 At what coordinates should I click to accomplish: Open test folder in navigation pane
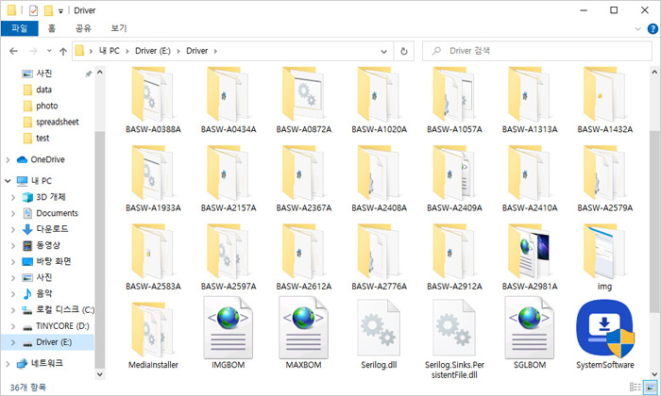pyautogui.click(x=42, y=138)
